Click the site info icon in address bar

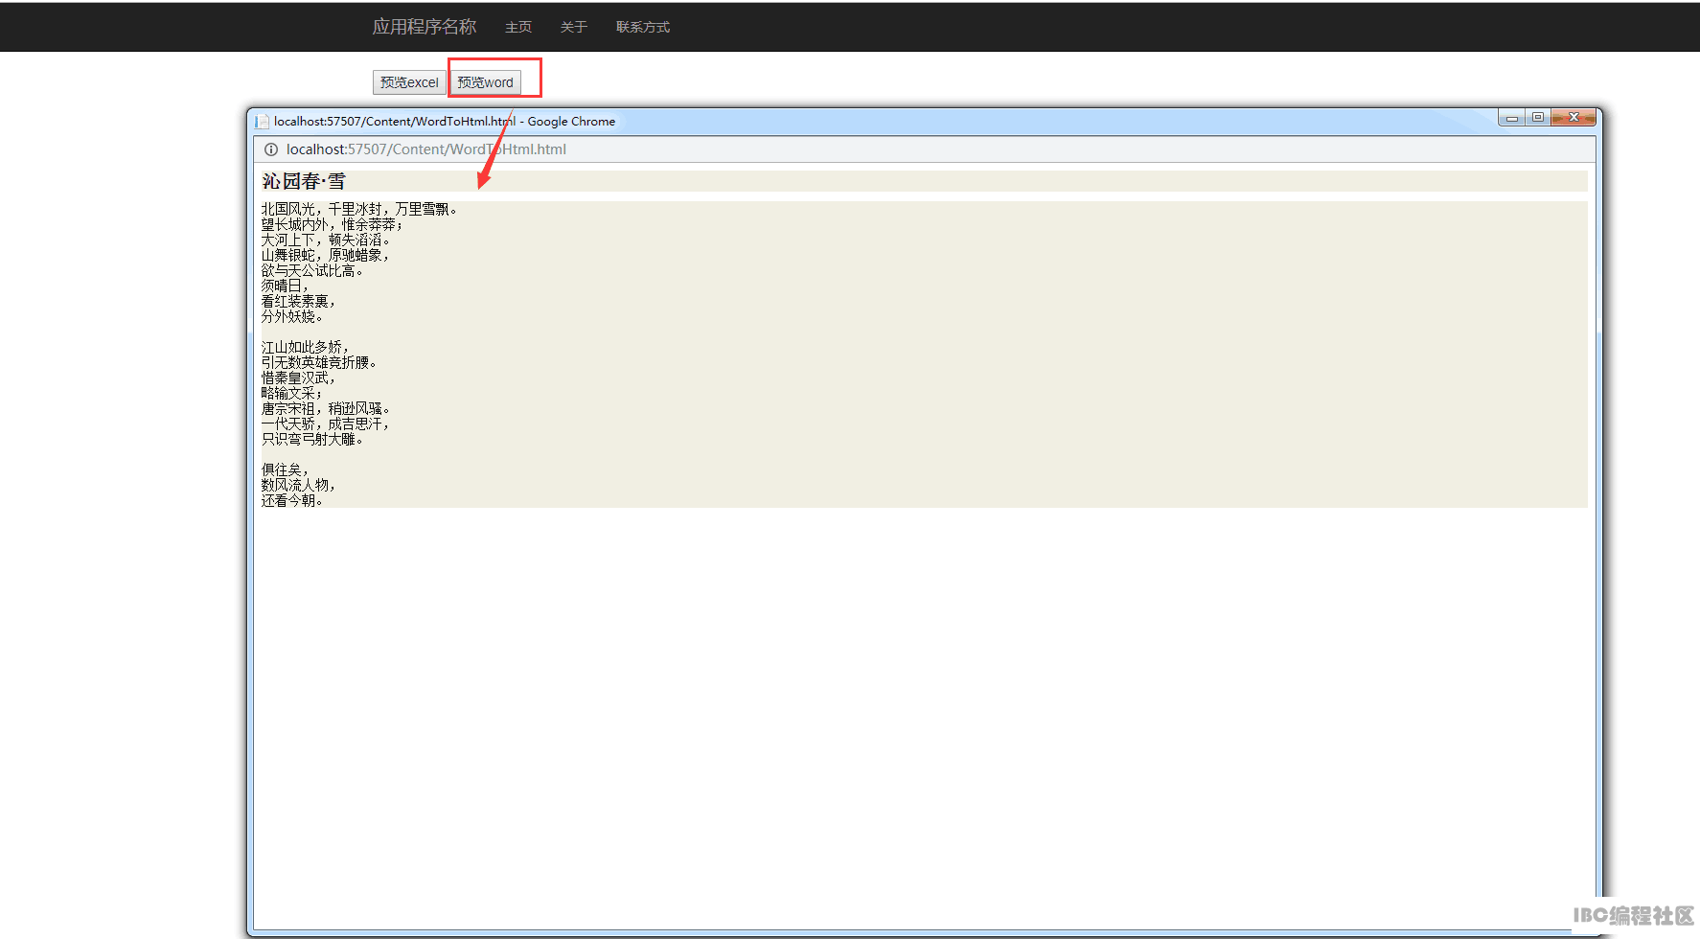[271, 149]
